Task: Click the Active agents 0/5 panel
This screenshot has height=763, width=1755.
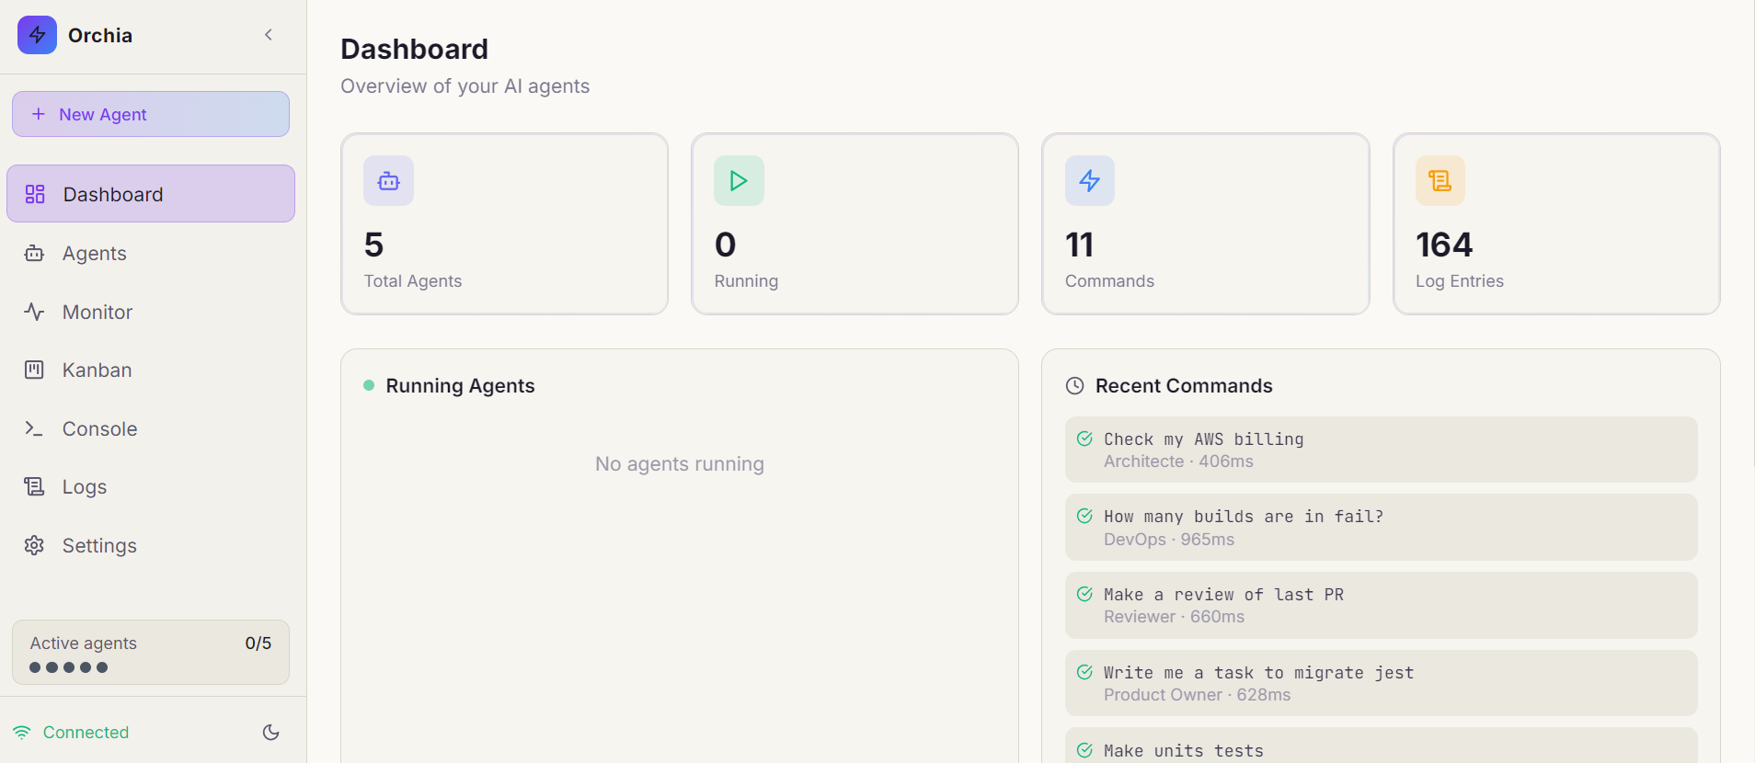Action: pyautogui.click(x=151, y=652)
